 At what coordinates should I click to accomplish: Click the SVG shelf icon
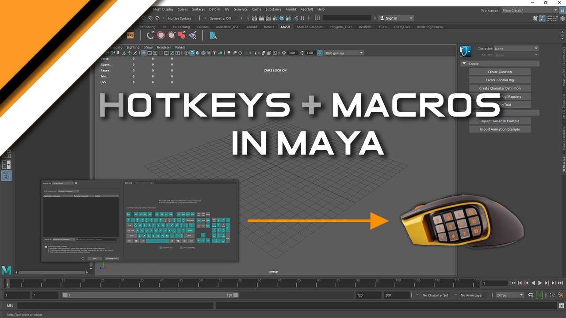(x=130, y=36)
